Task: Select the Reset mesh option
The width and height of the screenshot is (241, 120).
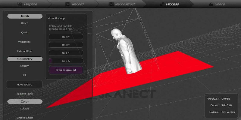Action: pos(24,23)
